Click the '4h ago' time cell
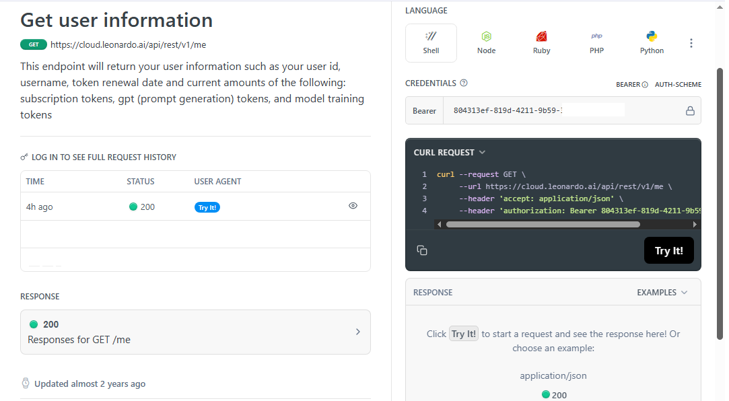The height and width of the screenshot is (401, 729). 40,207
